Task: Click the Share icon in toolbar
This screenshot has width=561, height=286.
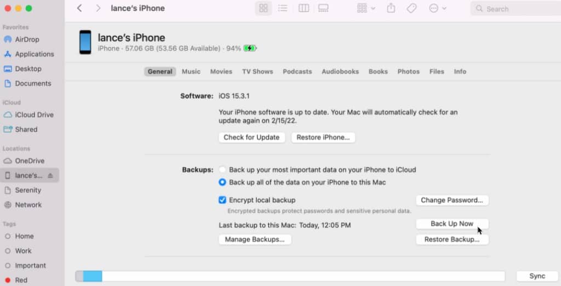Action: [391, 8]
